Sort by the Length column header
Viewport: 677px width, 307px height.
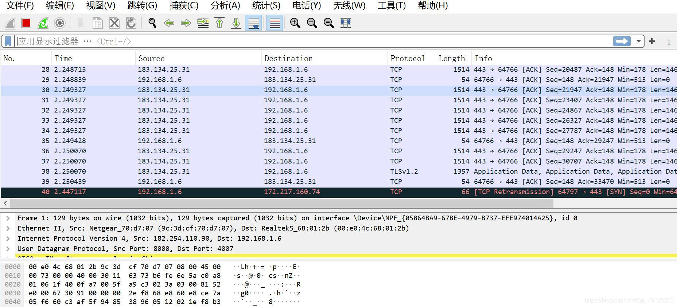pos(454,58)
